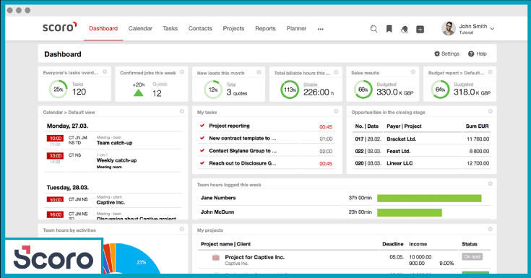Open gear on Budget report widget
Screen dimensions: 531x278
490,72
